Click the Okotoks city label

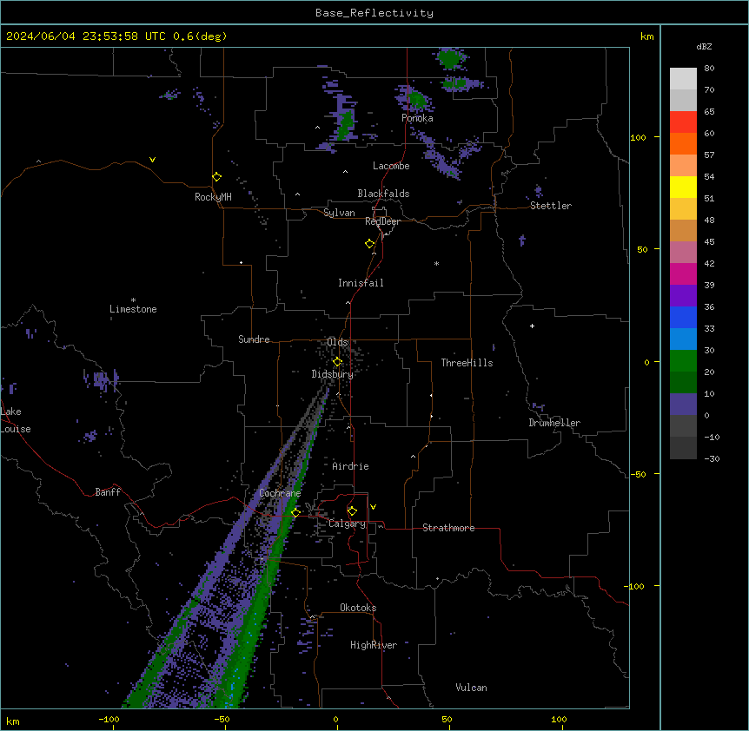click(x=358, y=608)
